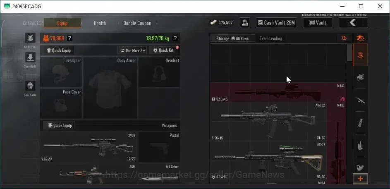Image resolution: width=390 pixels, height=189 pixels.
Task: Click the Weapons section label
Action: (170, 125)
